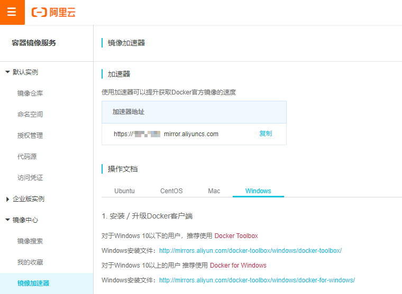Click the mirror.aliyuncs.com accelerator address
This screenshot has height=294, width=402.
(x=166, y=134)
